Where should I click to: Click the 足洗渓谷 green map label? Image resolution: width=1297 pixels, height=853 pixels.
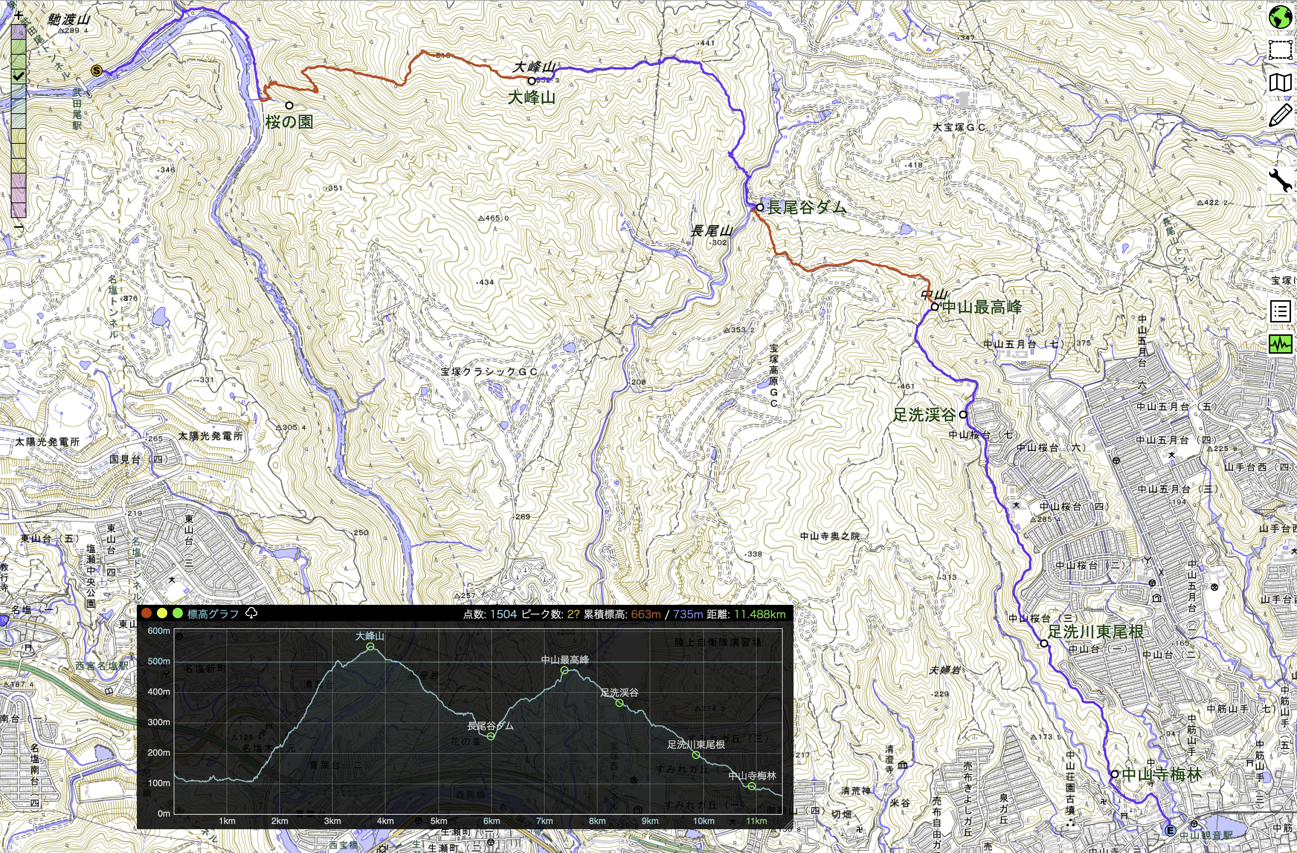coord(924,415)
